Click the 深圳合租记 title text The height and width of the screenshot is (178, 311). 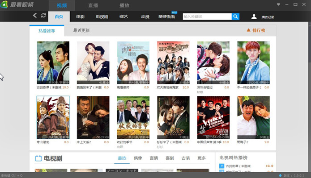pos(204,87)
